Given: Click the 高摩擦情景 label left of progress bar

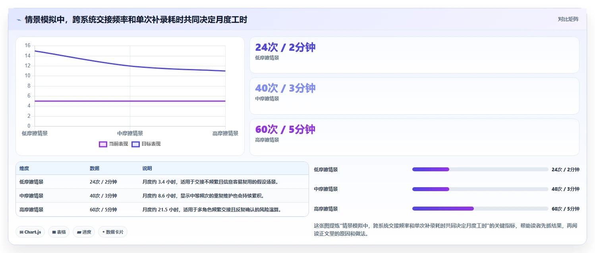Looking at the screenshot, I should [326, 209].
